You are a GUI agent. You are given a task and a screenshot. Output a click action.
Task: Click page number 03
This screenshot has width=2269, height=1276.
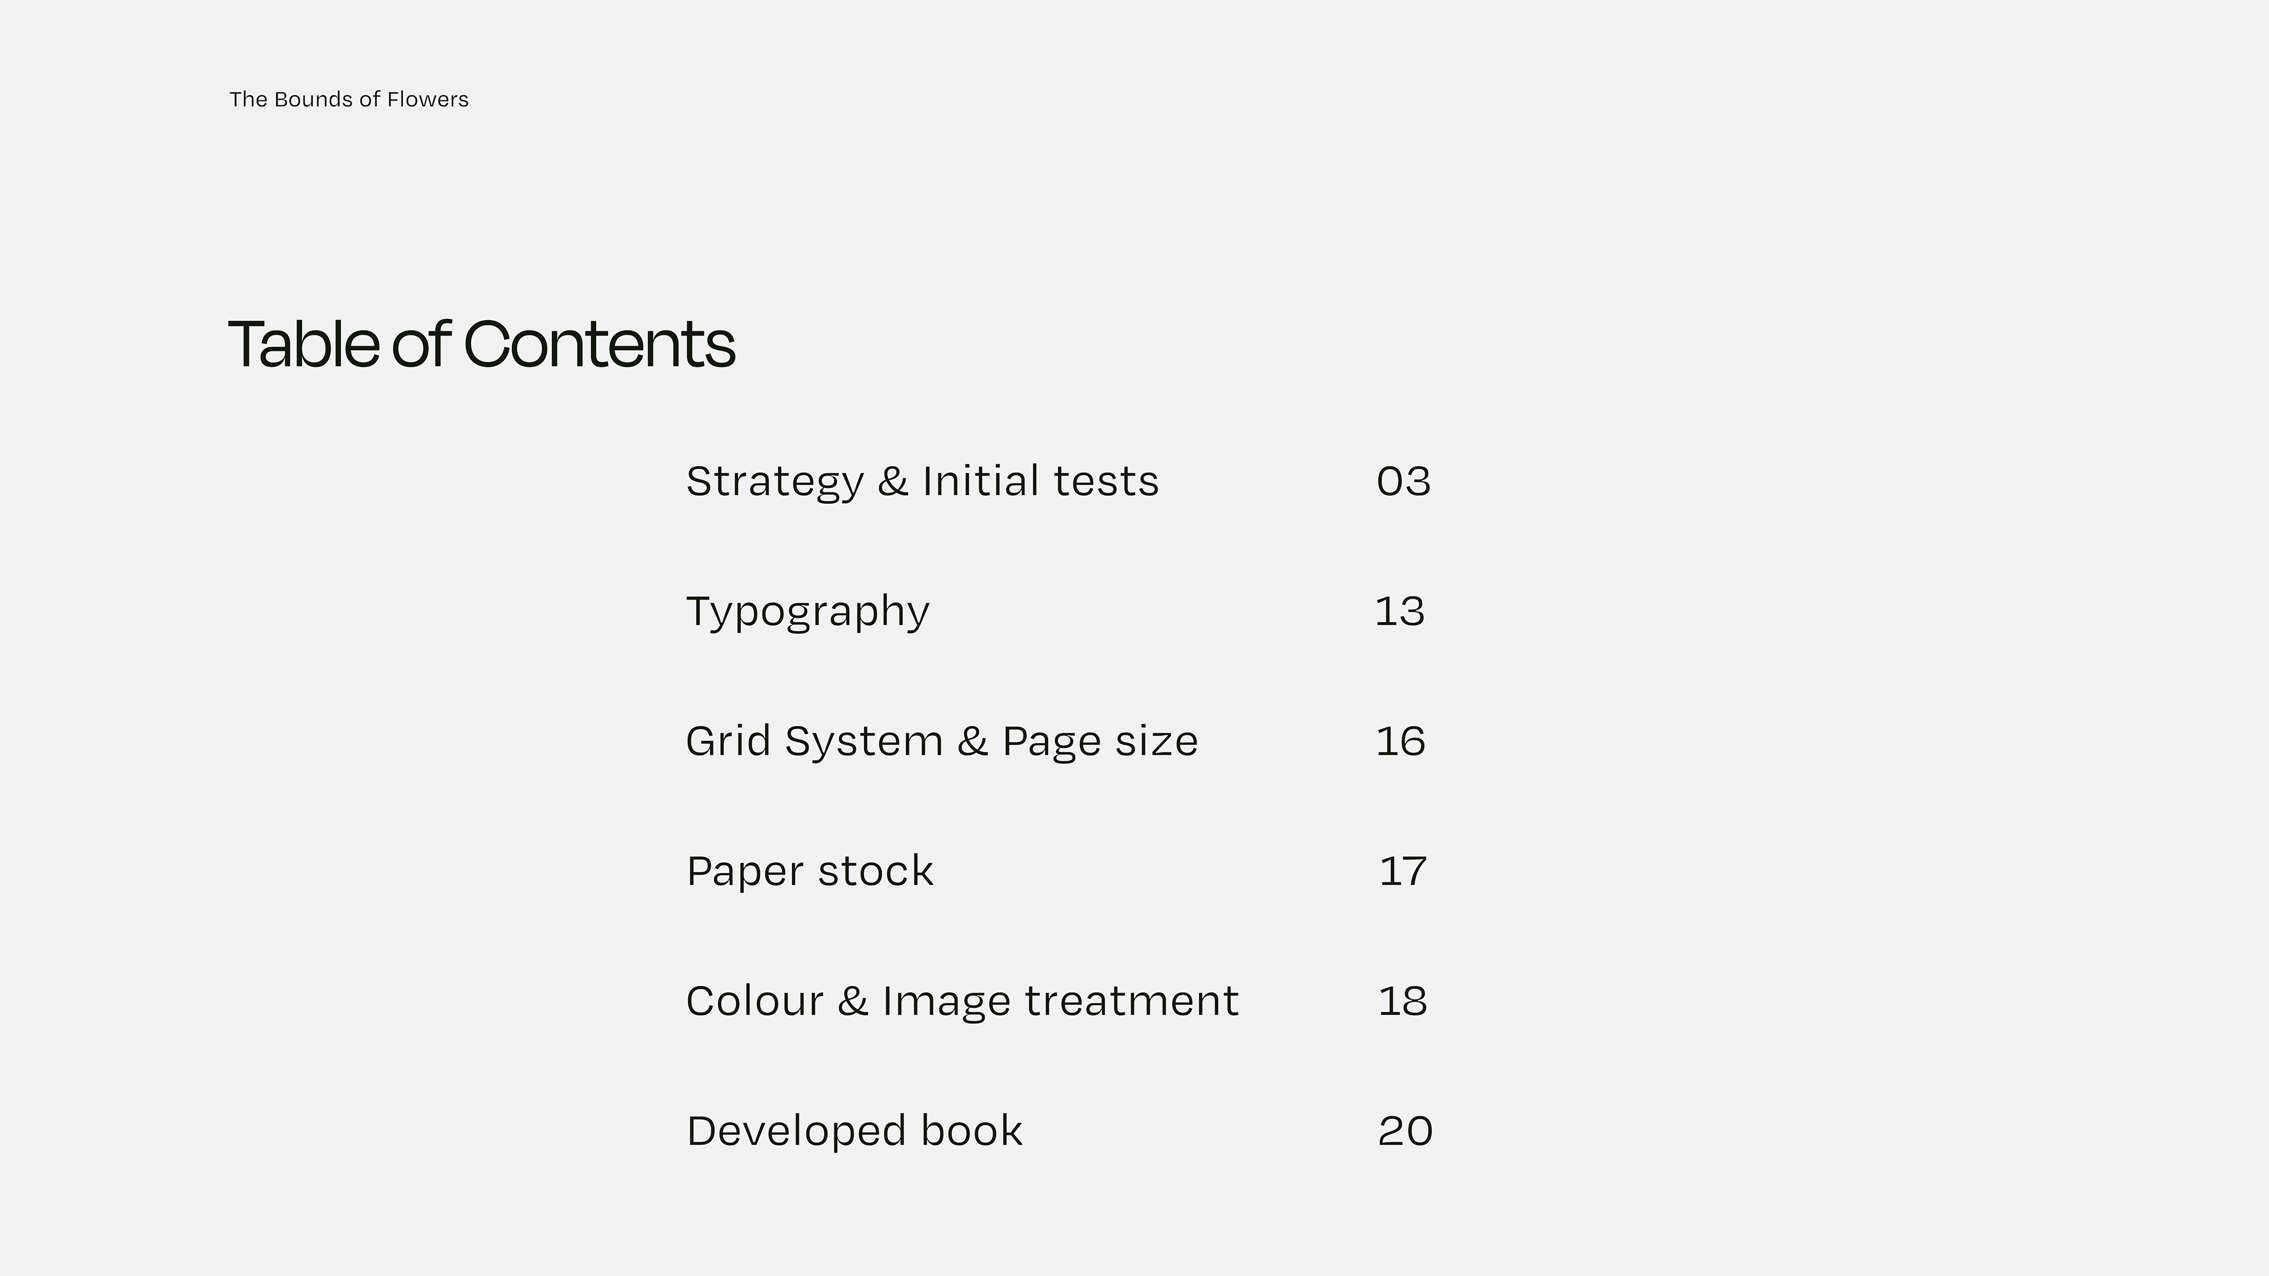click(1403, 481)
